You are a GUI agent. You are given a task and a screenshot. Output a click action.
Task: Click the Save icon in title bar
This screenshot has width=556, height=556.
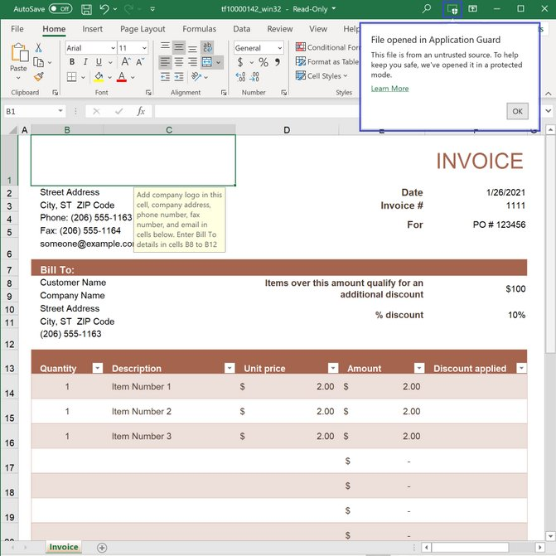pos(85,9)
